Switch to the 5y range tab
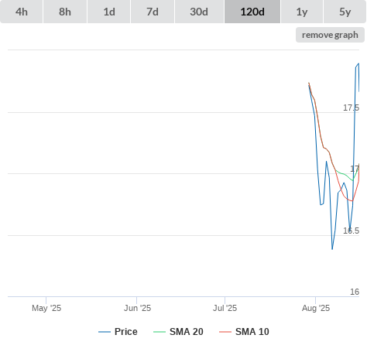Image resolution: width=367 pixels, height=352 pixels. pyautogui.click(x=345, y=12)
